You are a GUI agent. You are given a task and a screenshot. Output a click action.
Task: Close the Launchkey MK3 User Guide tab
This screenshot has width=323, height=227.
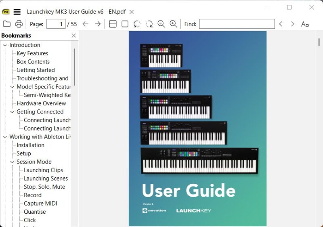[132, 12]
